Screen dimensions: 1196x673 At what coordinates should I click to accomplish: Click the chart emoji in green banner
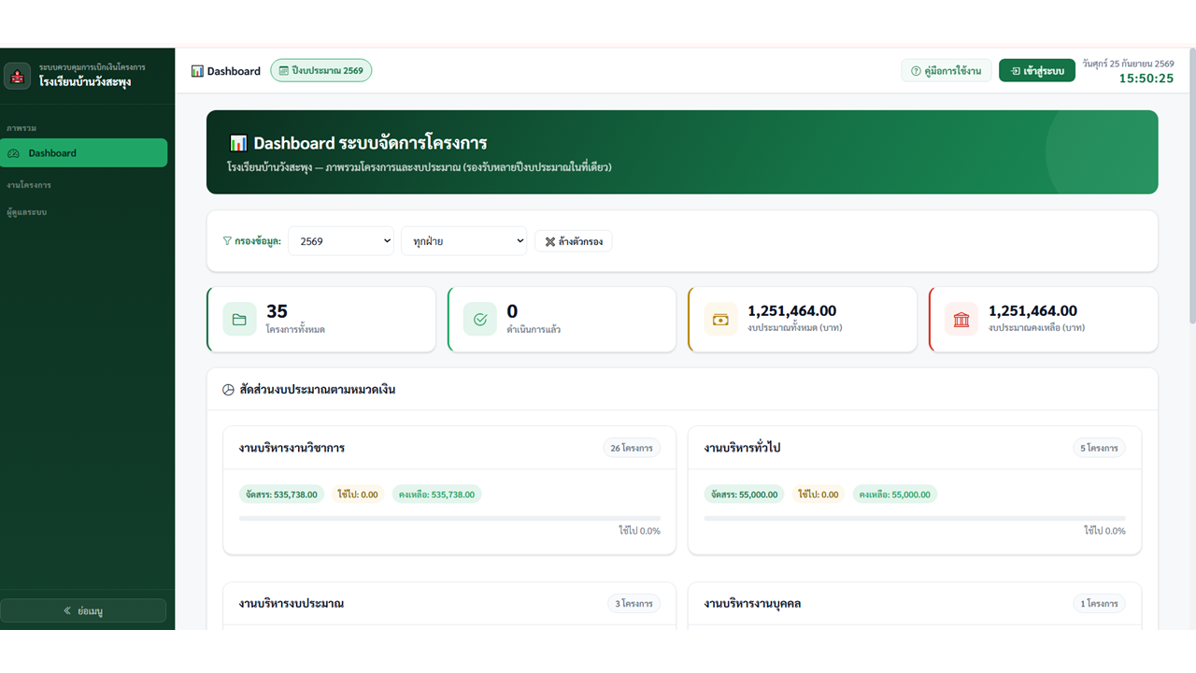(x=238, y=143)
